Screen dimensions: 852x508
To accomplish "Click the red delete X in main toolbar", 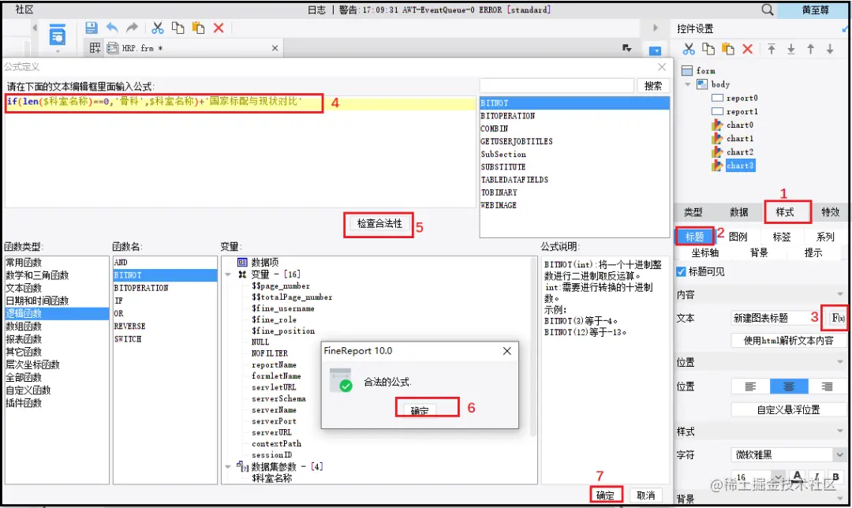I will (219, 28).
